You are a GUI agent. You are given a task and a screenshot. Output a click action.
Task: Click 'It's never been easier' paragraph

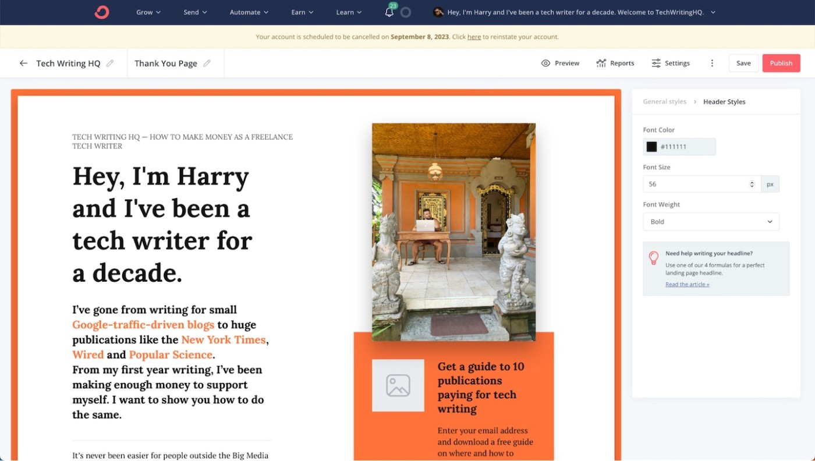click(170, 456)
